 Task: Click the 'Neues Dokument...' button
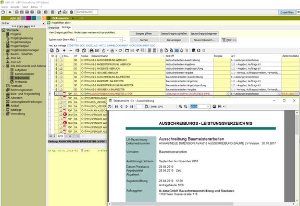point(204,40)
